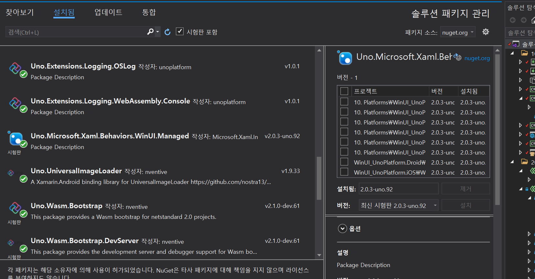Click the Xamarin.Android binding library description

click(151, 182)
